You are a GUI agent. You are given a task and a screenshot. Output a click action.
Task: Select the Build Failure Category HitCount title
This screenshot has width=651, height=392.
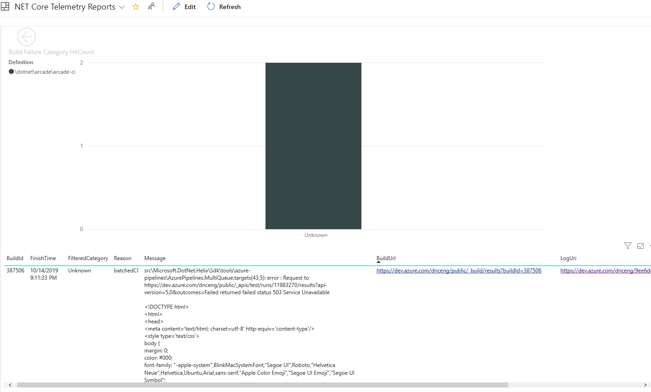51,52
